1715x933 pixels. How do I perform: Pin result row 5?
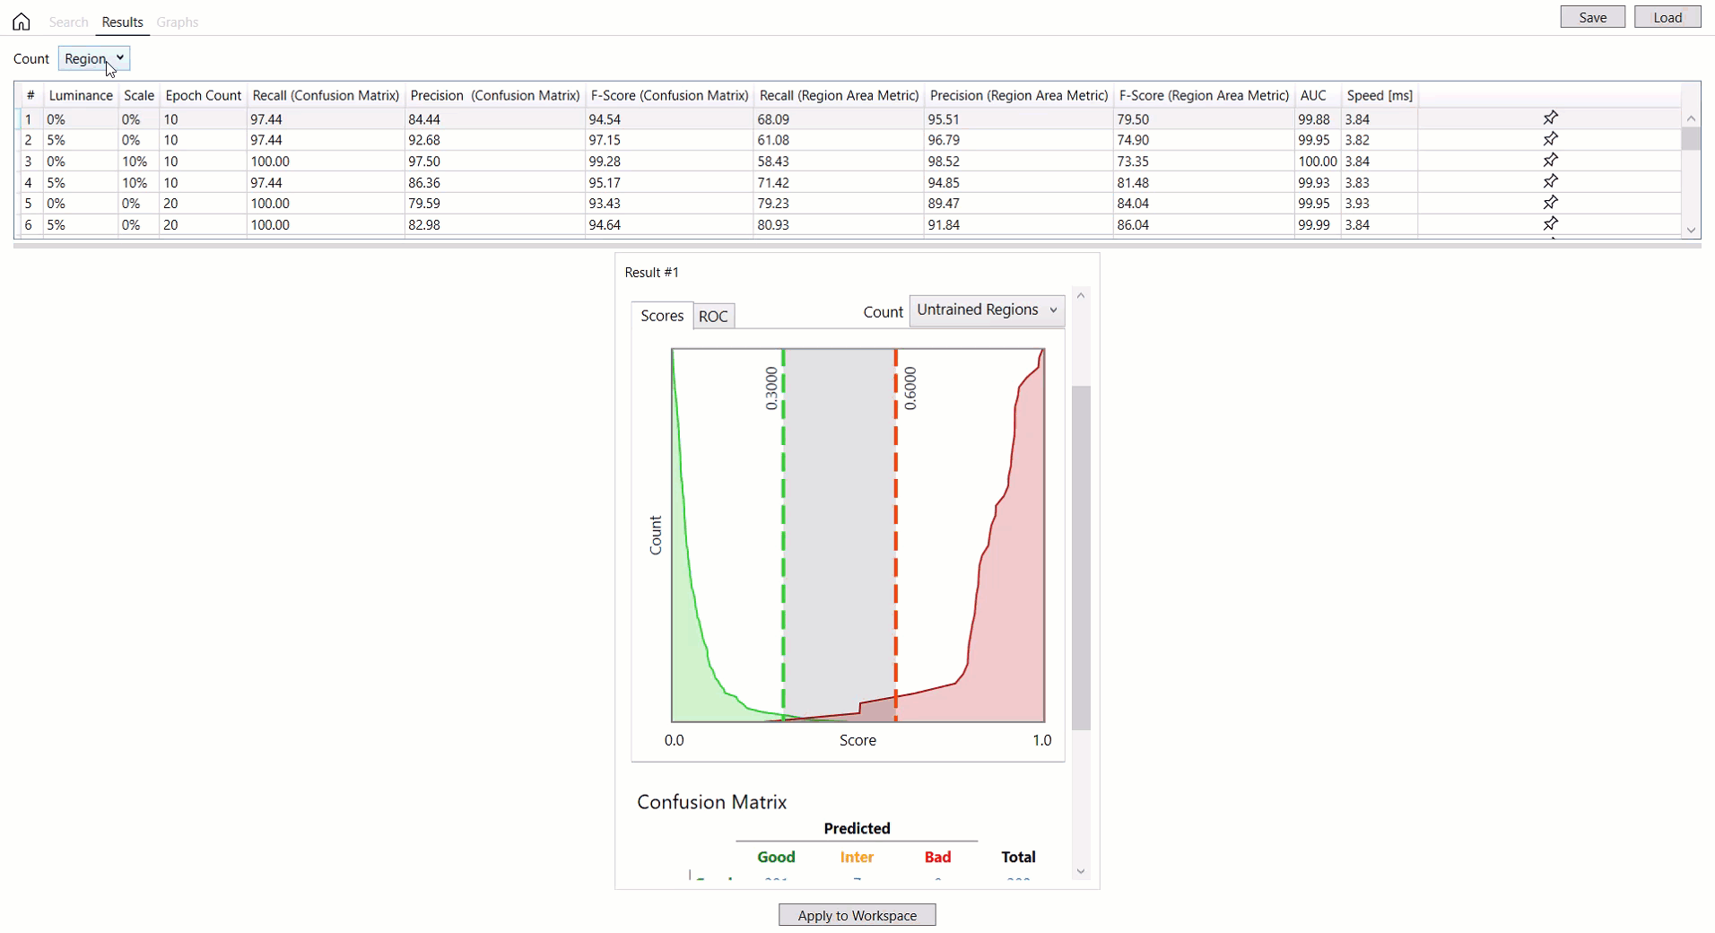point(1550,203)
